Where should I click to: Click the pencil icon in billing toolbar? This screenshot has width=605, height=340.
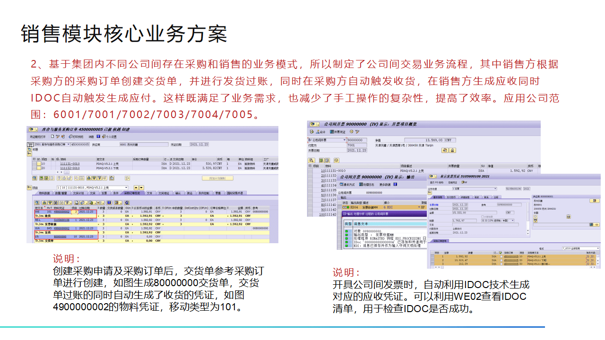point(357,132)
